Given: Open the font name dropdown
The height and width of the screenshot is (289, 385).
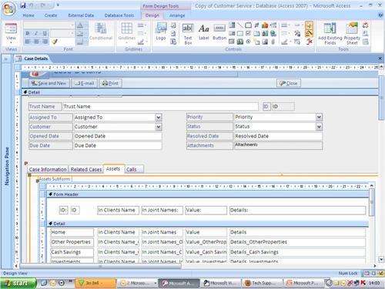Looking at the screenshot, I should pyautogui.click(x=72, y=25).
